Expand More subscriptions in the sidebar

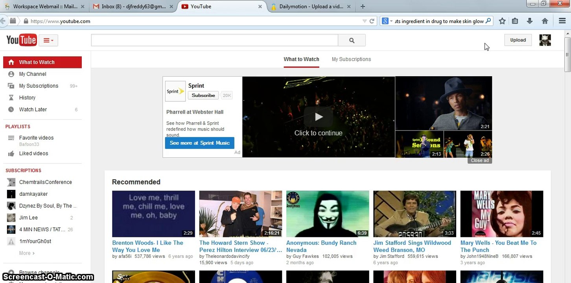click(x=27, y=253)
